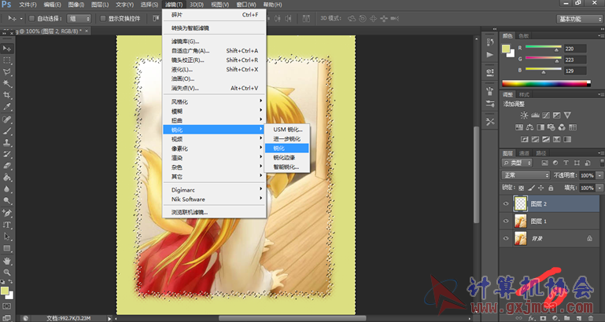
Task: Select the Magic Wand tool
Action: click(7, 83)
